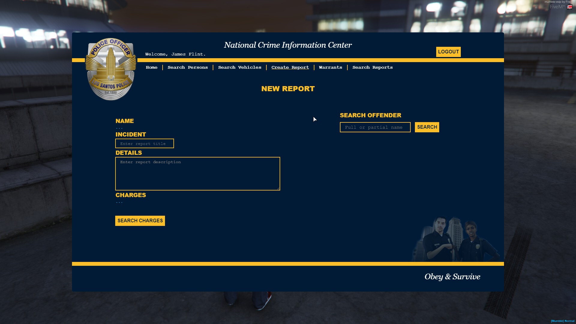
Task: Click the Los Santos Police badge logo
Action: click(111, 69)
